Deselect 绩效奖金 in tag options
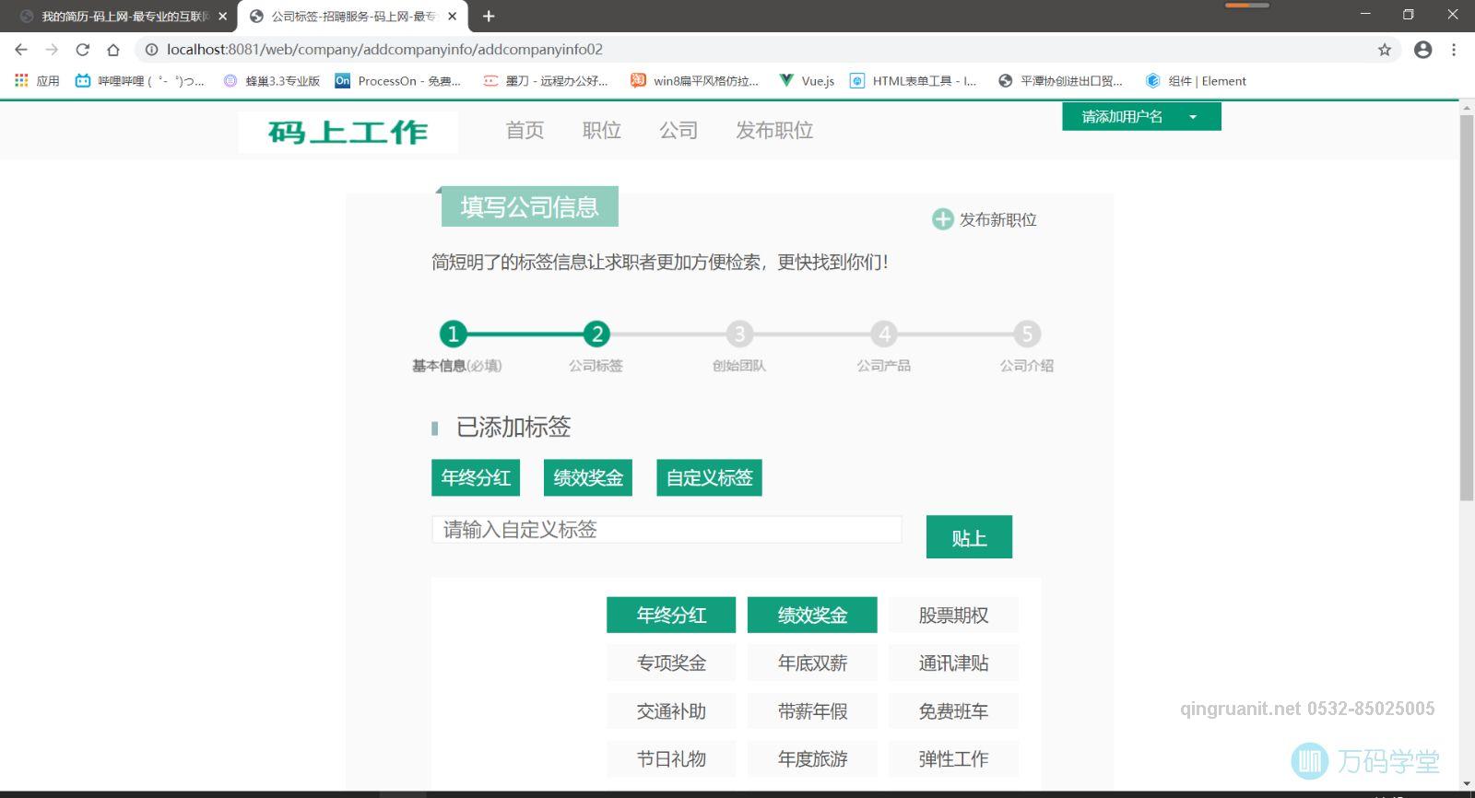The height and width of the screenshot is (798, 1475). pyautogui.click(x=812, y=616)
